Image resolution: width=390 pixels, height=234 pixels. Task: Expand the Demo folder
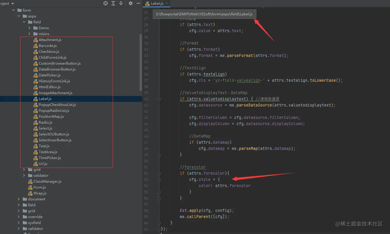coord(30,28)
